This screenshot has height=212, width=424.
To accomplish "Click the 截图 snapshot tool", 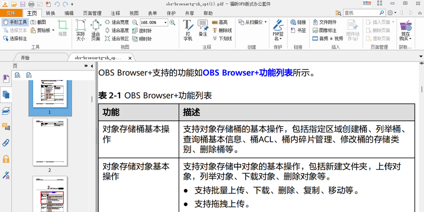I will [x=38, y=22].
